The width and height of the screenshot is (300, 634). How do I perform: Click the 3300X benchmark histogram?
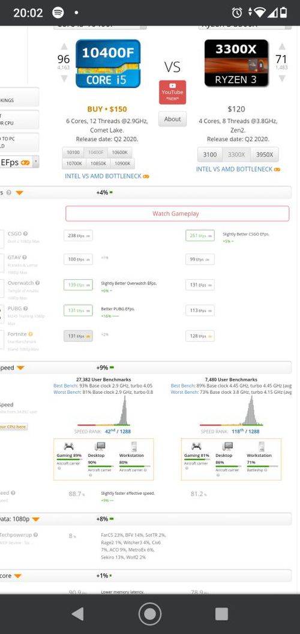231,411
